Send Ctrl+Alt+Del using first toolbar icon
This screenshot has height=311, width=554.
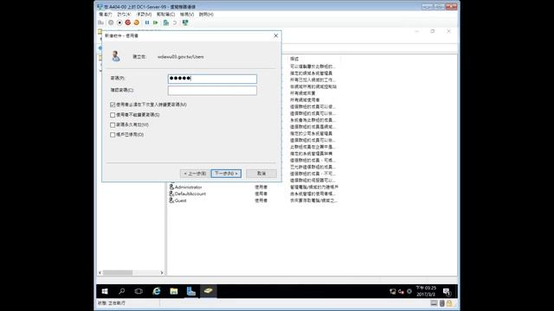(100, 22)
